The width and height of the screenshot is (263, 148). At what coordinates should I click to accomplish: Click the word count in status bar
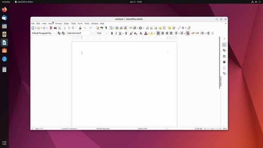[x=69, y=129]
